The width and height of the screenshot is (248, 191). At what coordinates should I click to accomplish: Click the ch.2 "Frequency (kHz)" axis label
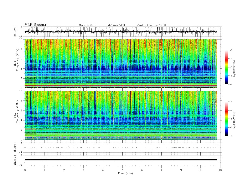18,111
